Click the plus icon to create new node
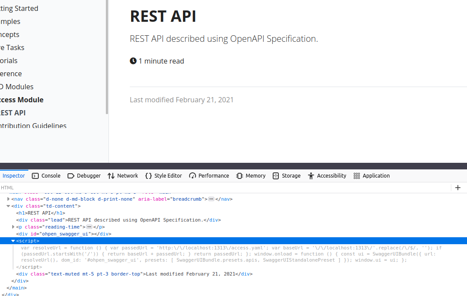The width and height of the screenshot is (467, 296). click(458, 188)
